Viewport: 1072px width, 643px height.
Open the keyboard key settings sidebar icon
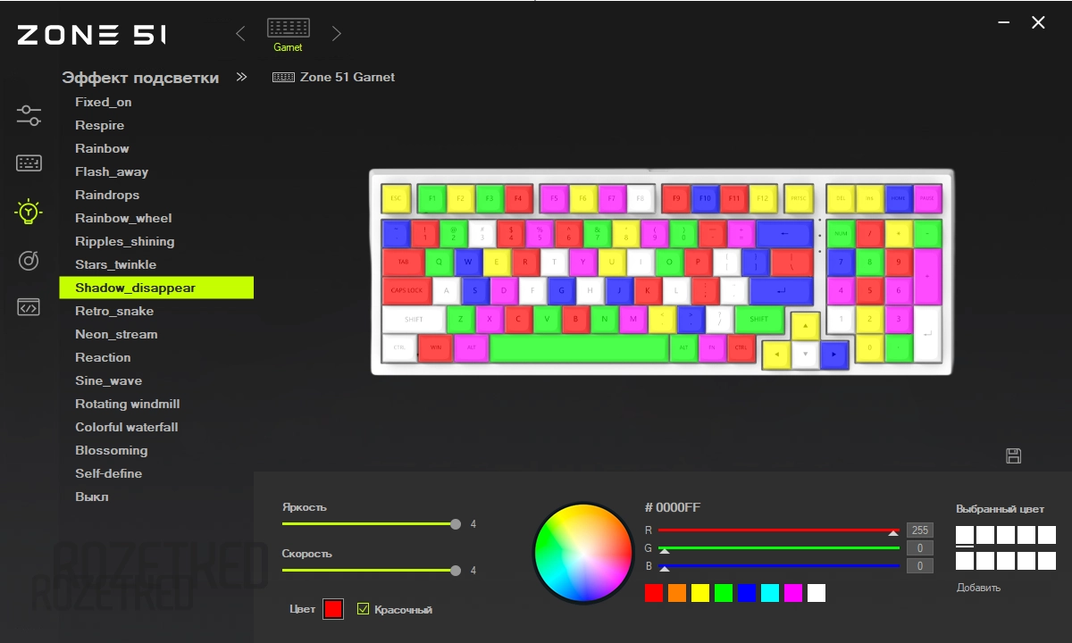29,163
